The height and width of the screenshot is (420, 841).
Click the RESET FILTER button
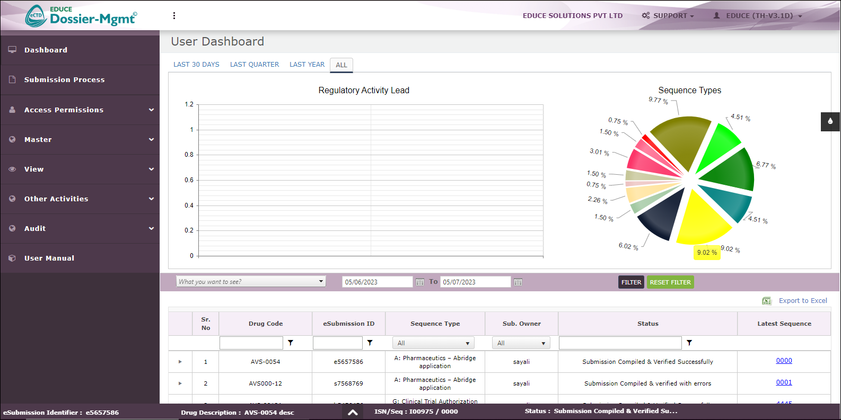pos(670,282)
